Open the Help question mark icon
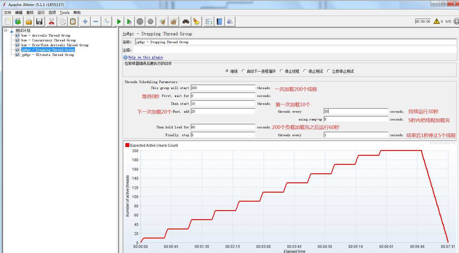Screen dimensions: 459x253 pos(219,21)
